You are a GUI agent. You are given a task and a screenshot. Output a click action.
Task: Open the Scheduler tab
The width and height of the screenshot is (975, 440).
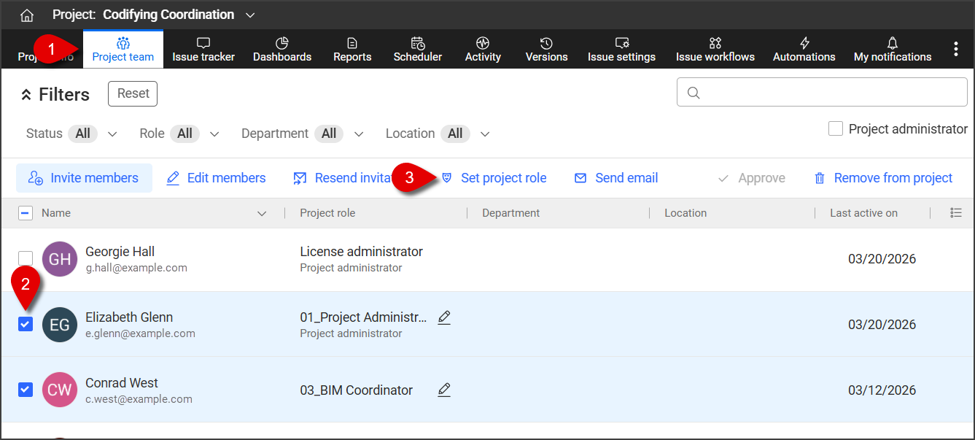418,50
